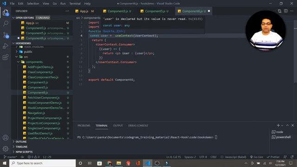Click Prettier in status bar
Viewport: 297px width, 167px height.
(273, 157)
